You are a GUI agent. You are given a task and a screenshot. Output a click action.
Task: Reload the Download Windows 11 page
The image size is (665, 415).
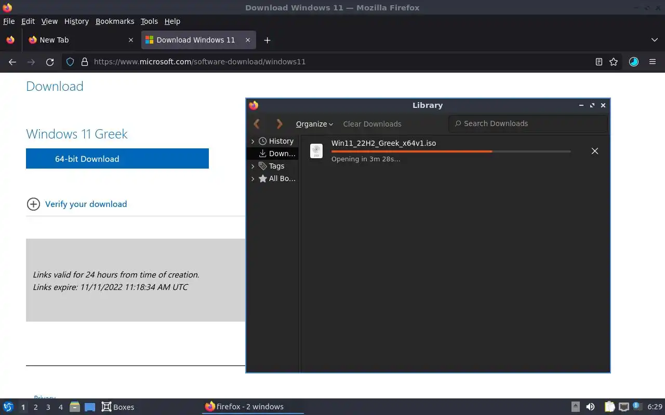pos(50,62)
